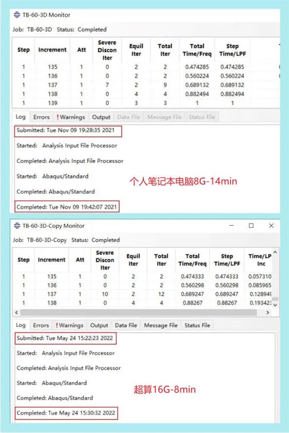Click the TB-60-3D Monitor window icon
This screenshot has height=433, width=289.
point(17,15)
